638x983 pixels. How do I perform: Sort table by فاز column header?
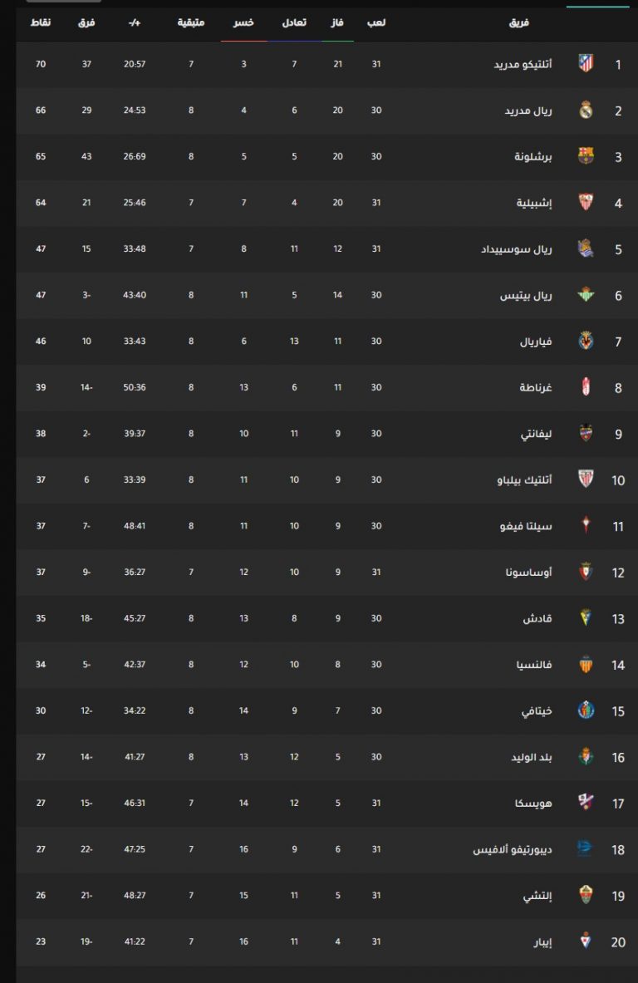(337, 22)
